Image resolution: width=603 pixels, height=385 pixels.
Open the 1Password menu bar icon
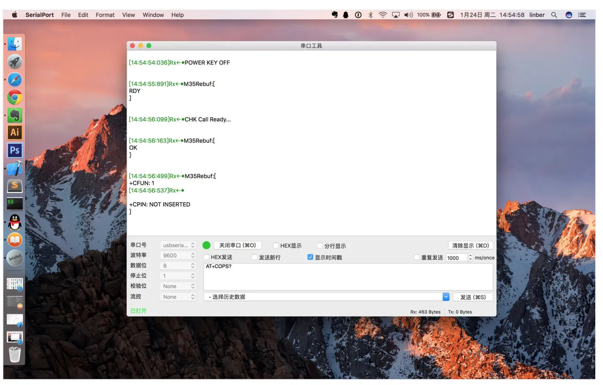[358, 15]
